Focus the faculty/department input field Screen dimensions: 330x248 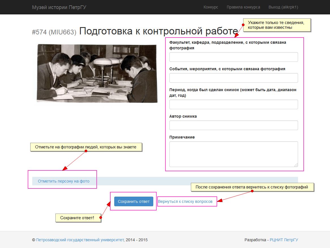click(233, 57)
